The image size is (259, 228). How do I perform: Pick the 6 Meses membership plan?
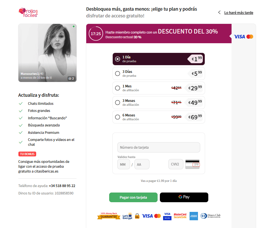pos(159,117)
